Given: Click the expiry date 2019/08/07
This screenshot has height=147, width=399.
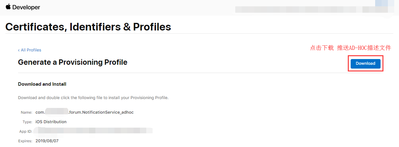Looking at the screenshot, I should point(47,141).
